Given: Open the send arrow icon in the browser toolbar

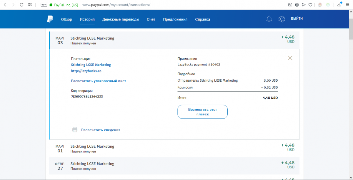Looking at the screenshot, I should point(304,5).
